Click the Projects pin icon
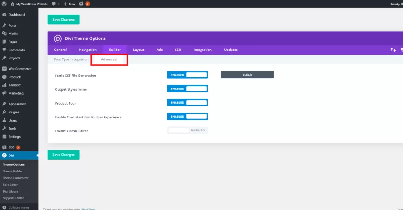The width and height of the screenshot is (403, 210). pyautogui.click(x=4, y=58)
